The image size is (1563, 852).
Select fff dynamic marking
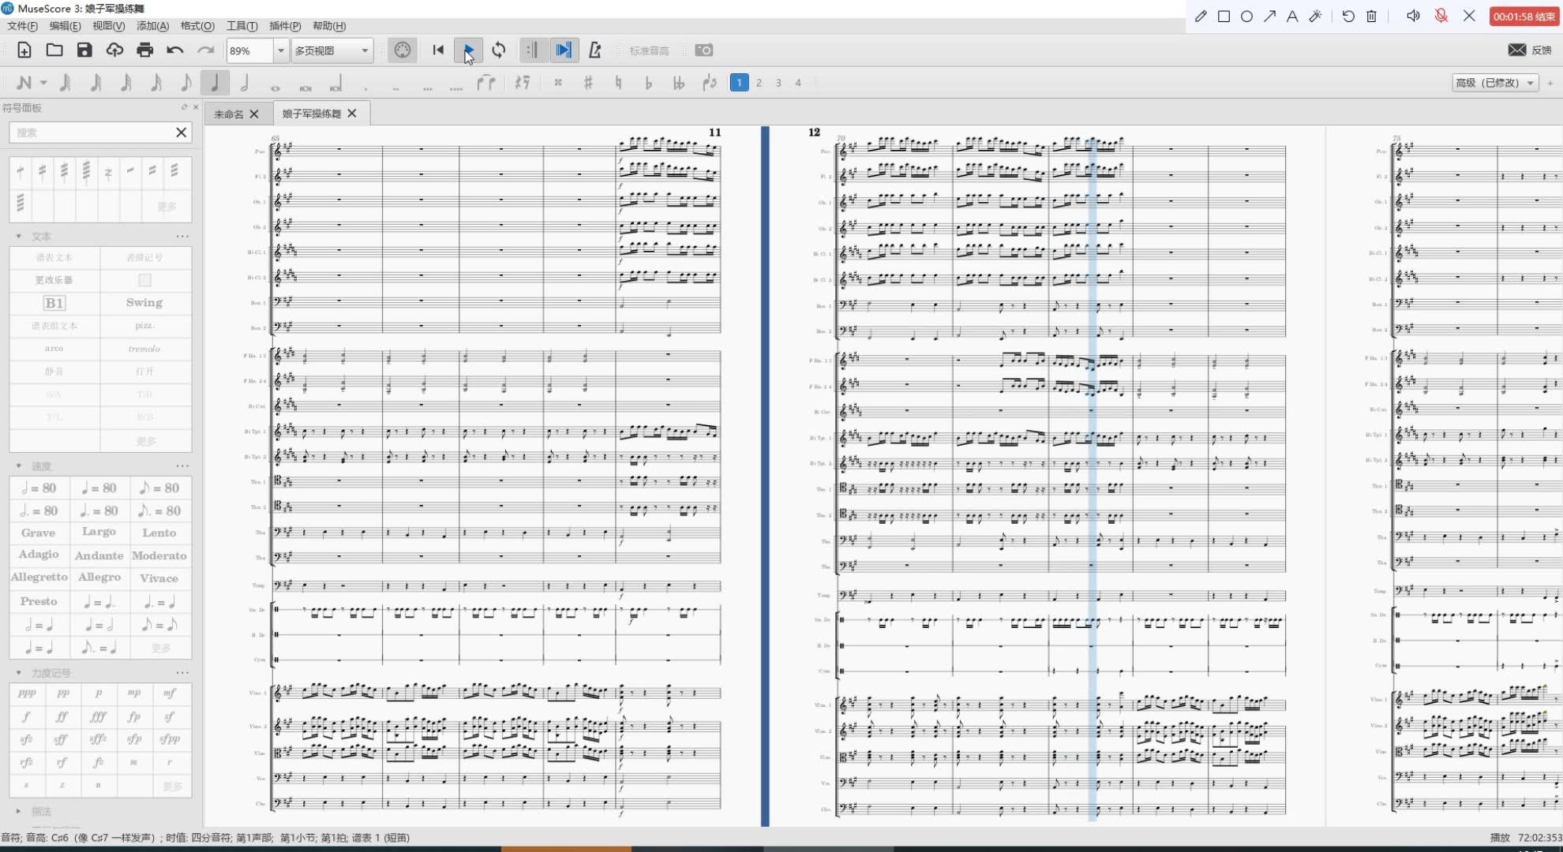click(x=99, y=716)
